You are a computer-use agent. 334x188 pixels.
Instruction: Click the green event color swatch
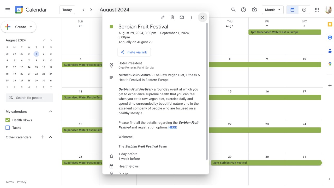pos(112,26)
